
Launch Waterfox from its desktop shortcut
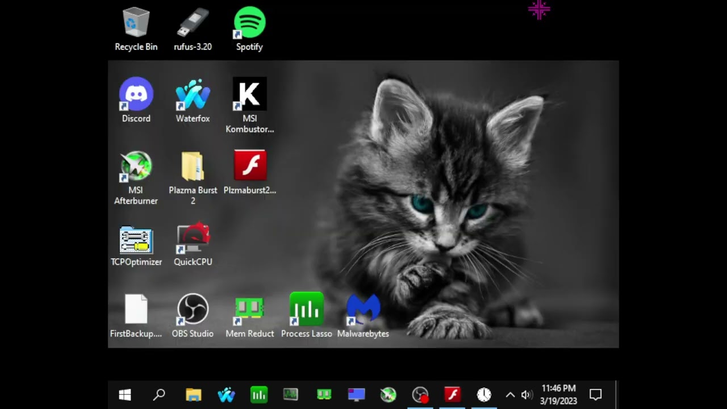[193, 101]
